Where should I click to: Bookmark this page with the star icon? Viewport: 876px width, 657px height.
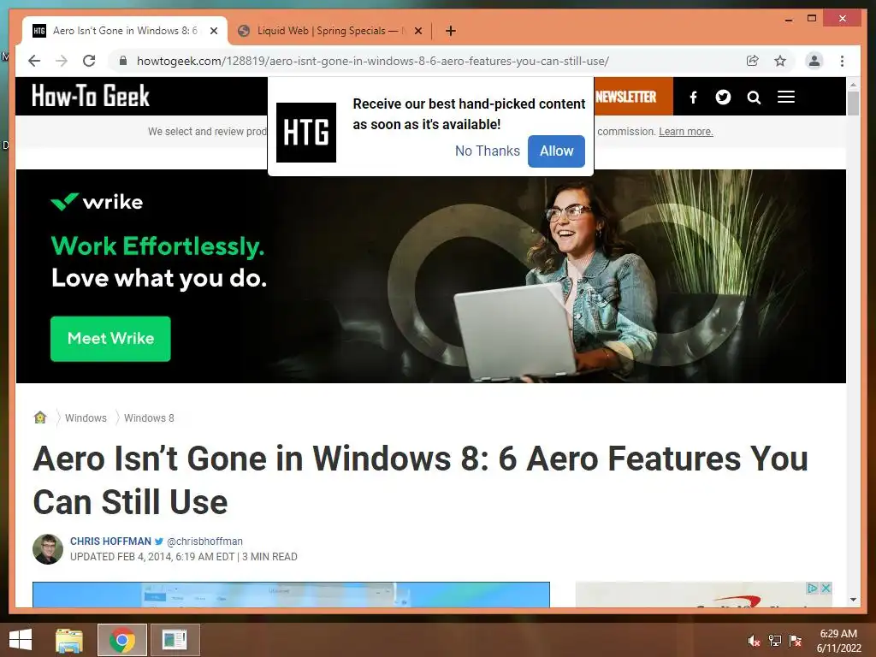(780, 61)
